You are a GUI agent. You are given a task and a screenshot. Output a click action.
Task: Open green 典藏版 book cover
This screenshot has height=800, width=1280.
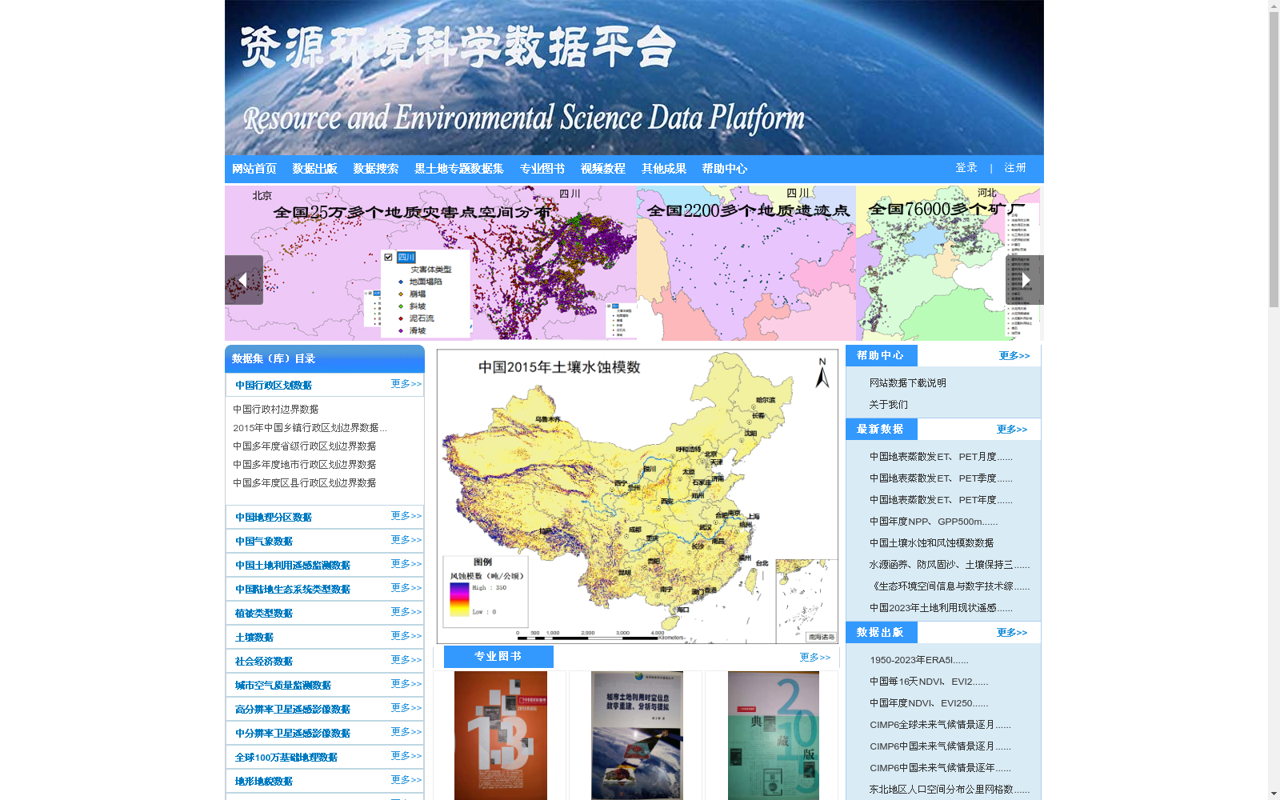click(774, 735)
